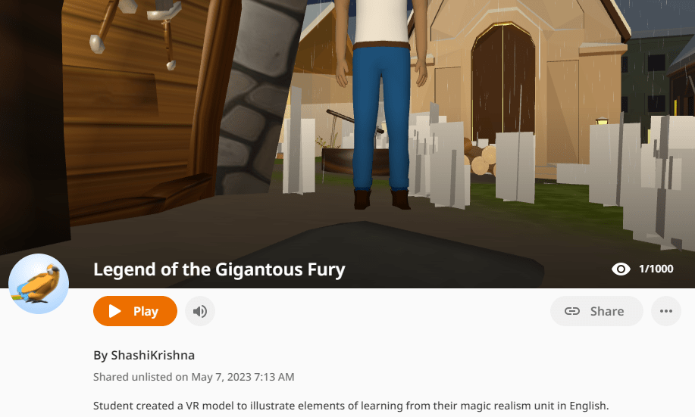
Task: Click the character wearing blue jeans
Action: pyautogui.click(x=381, y=104)
